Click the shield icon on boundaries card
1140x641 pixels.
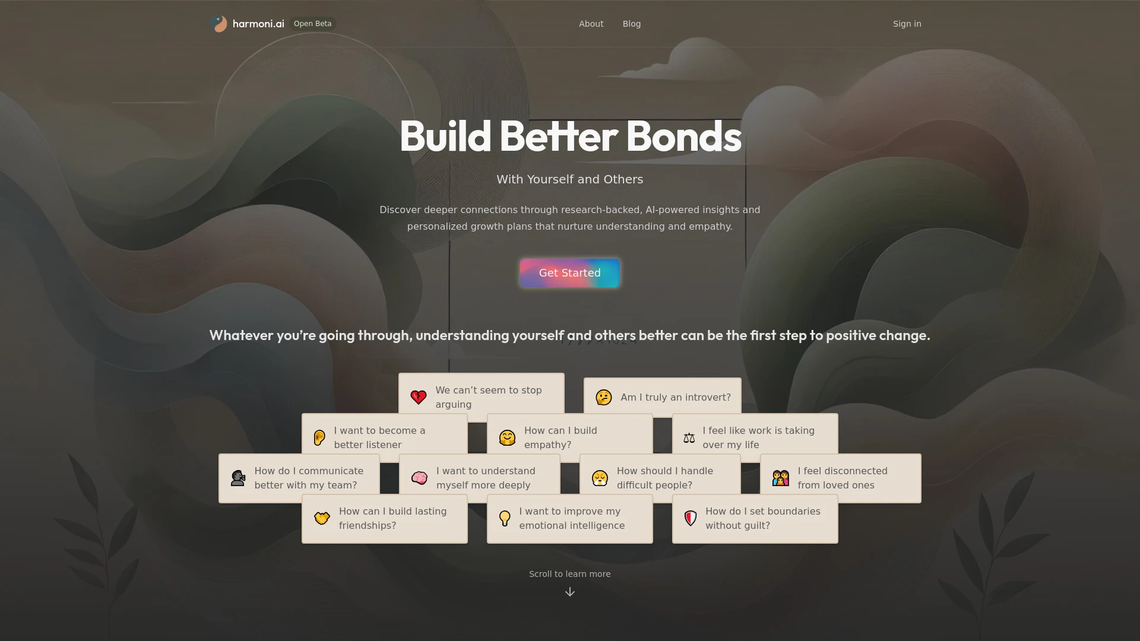(x=691, y=518)
